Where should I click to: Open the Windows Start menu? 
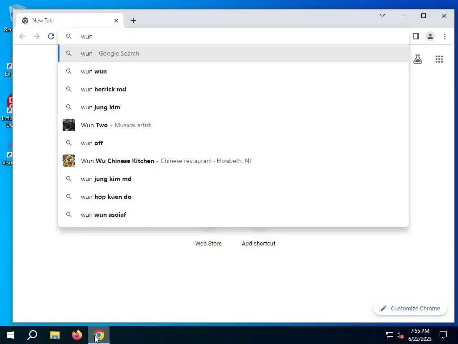pyautogui.click(x=11, y=335)
